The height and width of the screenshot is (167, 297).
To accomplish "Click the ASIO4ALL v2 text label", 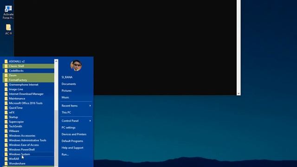I will point(17,61).
